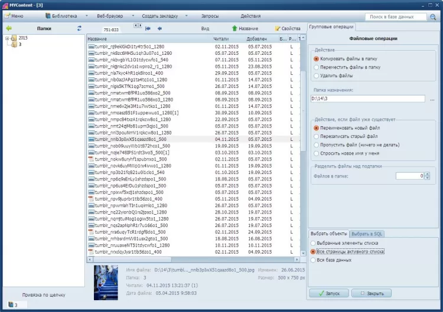
Task: Click file icon of tumblr_npv9juprbr1tb56zo1_400
Action: click(91, 199)
